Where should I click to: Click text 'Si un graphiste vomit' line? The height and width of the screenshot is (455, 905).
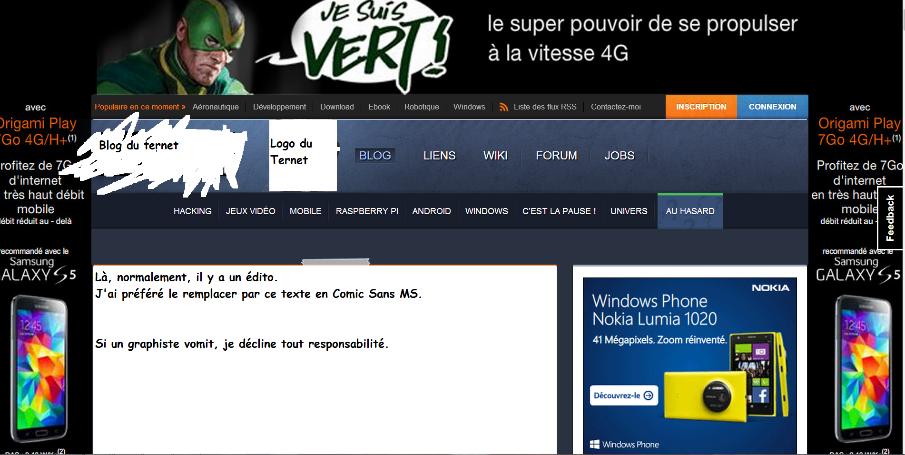(242, 344)
